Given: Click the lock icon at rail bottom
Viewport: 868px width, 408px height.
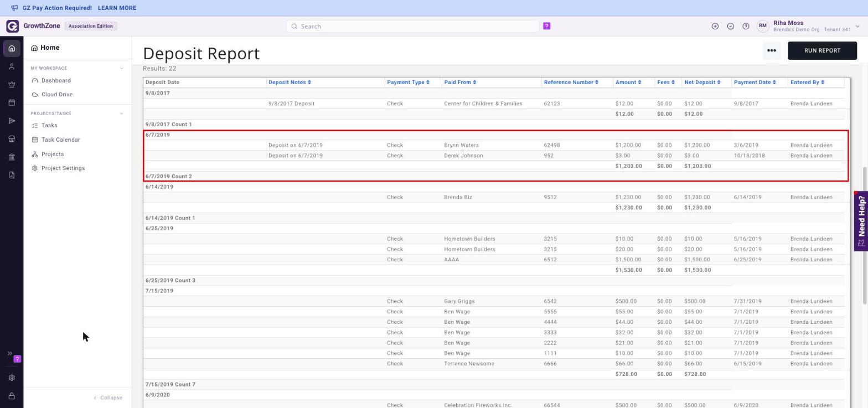Looking at the screenshot, I should click(12, 396).
